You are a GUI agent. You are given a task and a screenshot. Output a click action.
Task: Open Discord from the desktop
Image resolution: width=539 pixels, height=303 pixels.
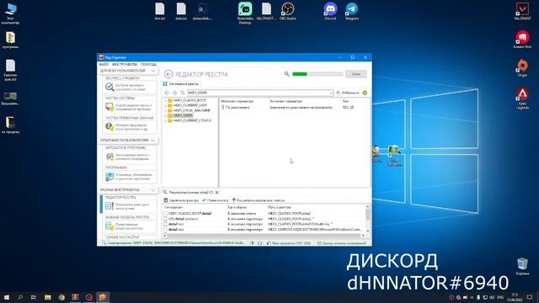[x=330, y=11]
